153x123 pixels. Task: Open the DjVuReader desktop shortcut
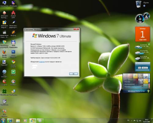13,4
